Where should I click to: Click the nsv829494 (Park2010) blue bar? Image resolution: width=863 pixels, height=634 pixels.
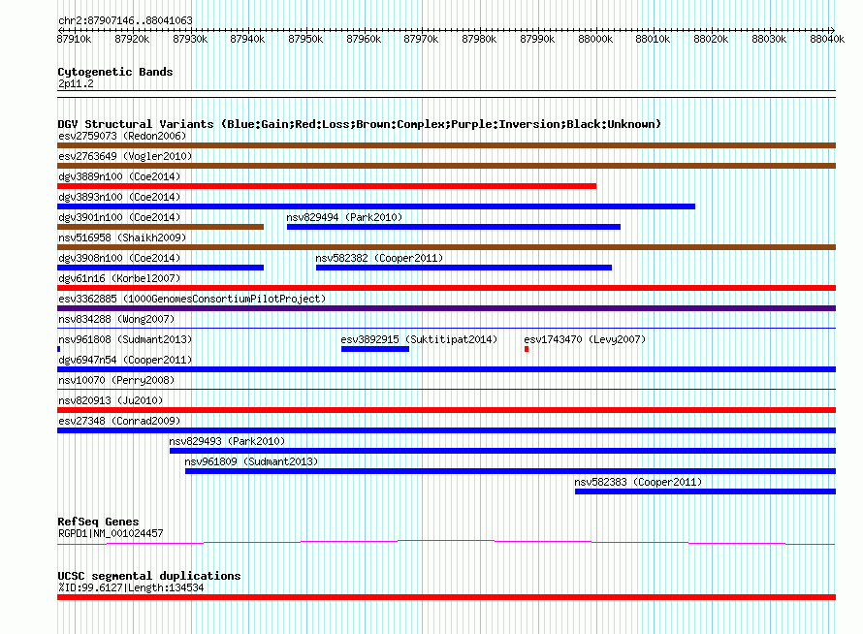(x=454, y=227)
